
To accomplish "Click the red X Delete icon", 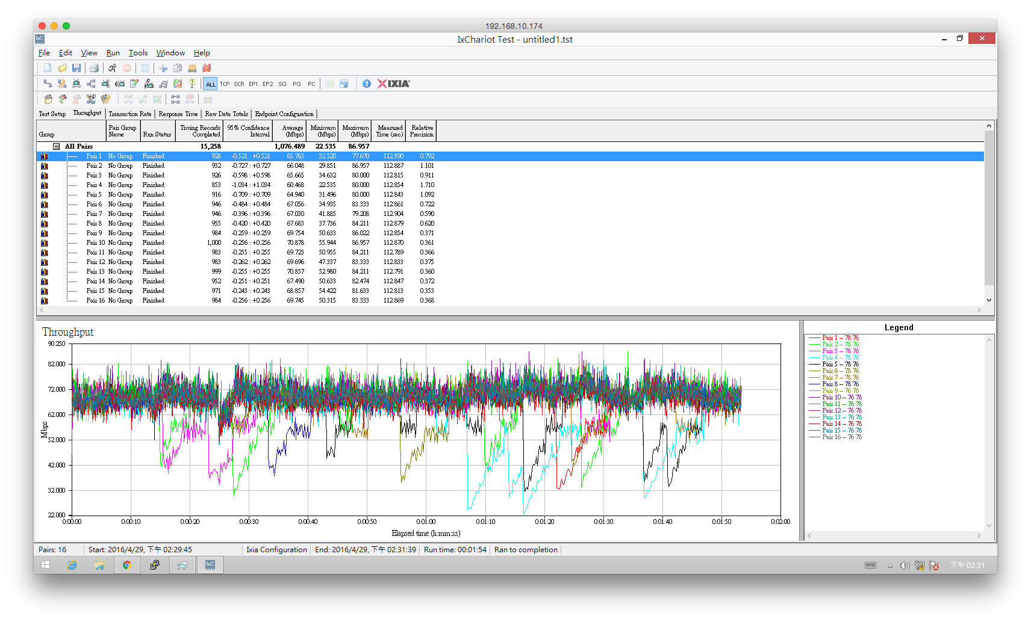I will (207, 68).
